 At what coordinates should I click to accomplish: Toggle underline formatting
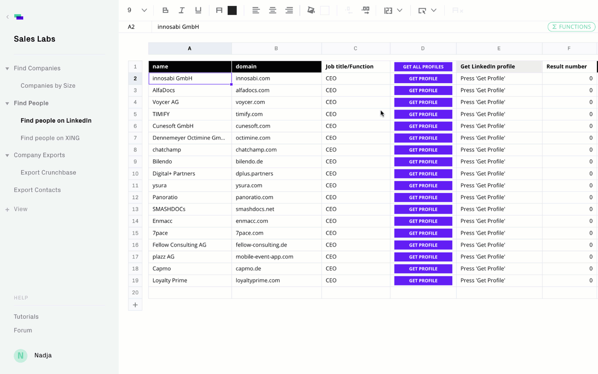point(198,10)
